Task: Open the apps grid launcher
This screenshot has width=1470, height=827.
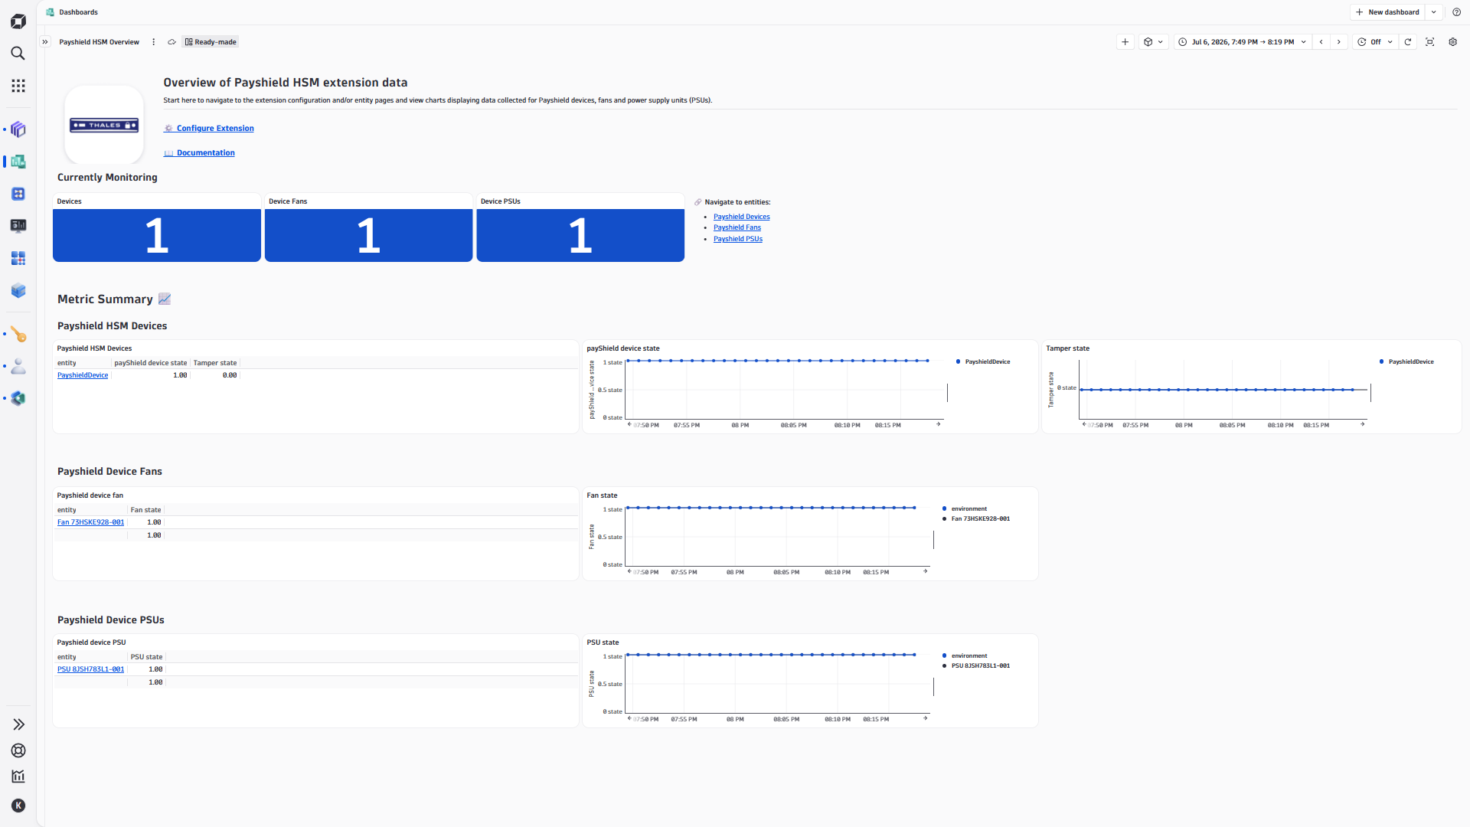Action: (18, 86)
